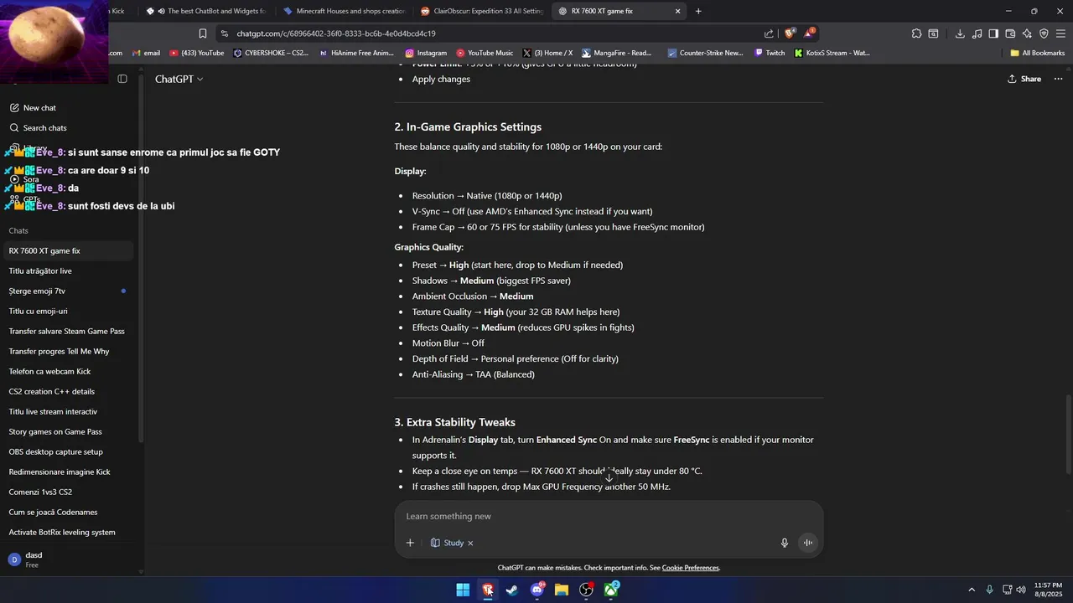Open OBS Studio from the taskbar
The height and width of the screenshot is (603, 1073).
pyautogui.click(x=587, y=590)
